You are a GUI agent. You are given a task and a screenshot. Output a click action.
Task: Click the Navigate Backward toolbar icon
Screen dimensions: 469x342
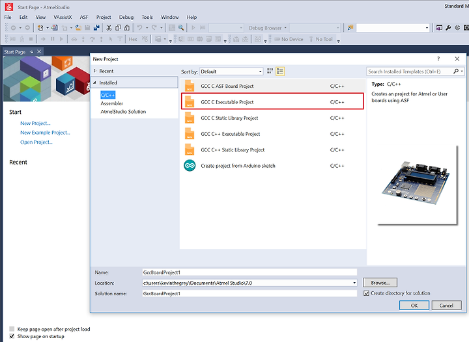click(x=13, y=28)
